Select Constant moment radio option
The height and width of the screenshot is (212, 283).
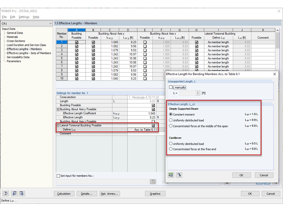171,114
